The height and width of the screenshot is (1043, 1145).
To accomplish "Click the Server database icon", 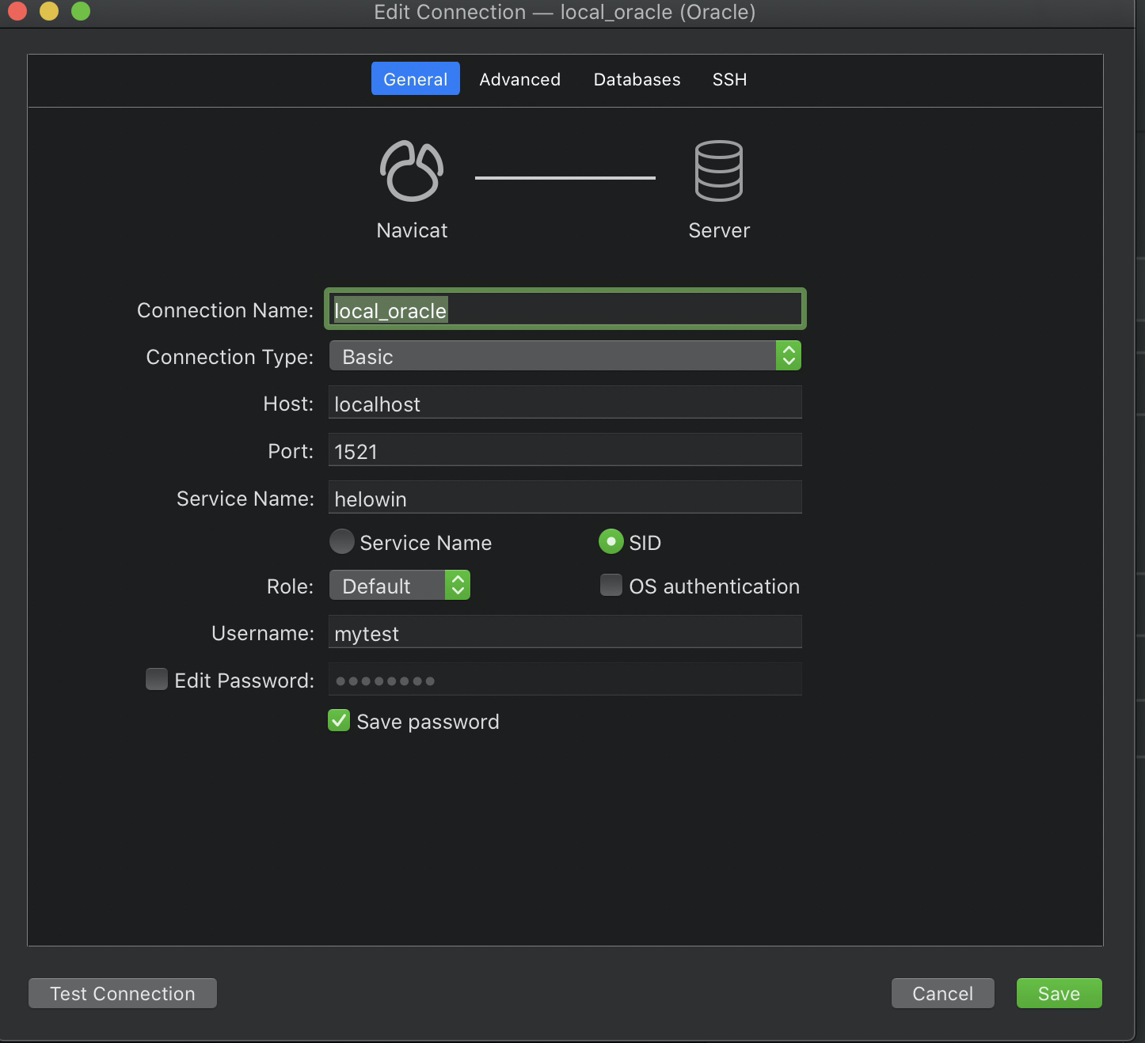I will (x=719, y=170).
